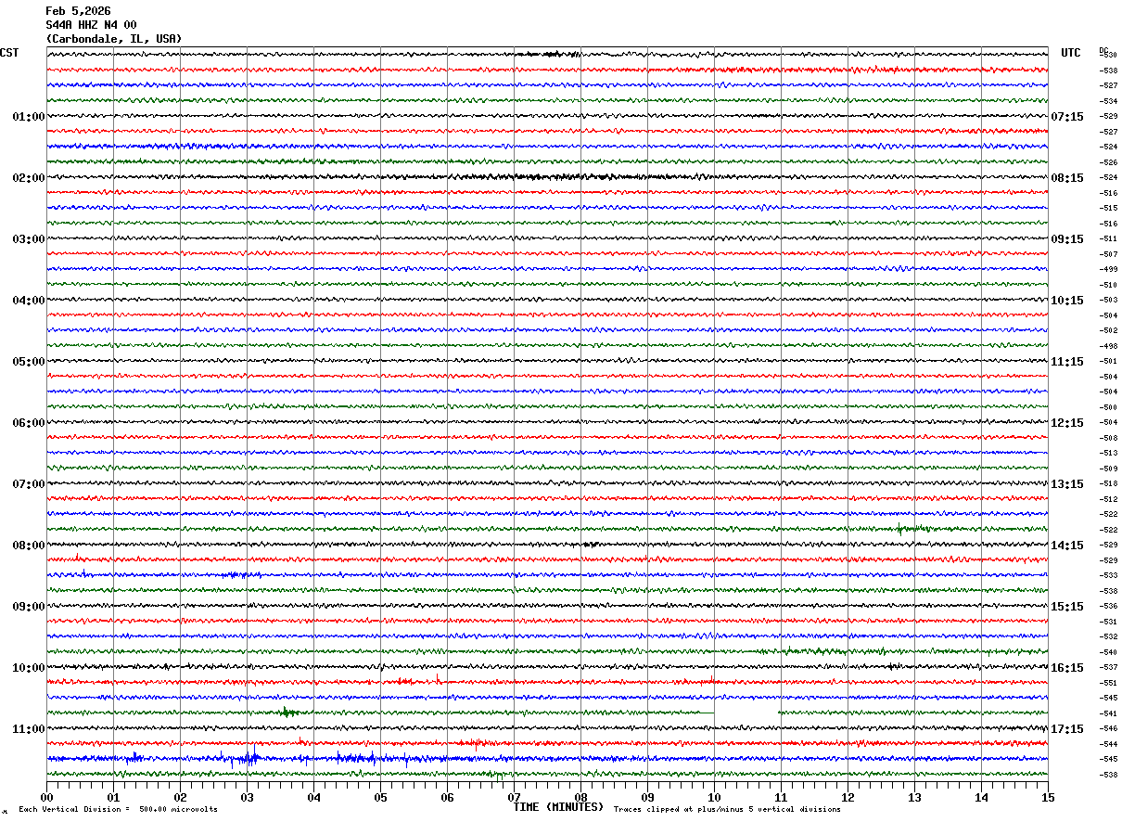
Task: Click the 08:00 CST row label
Action: click(28, 546)
